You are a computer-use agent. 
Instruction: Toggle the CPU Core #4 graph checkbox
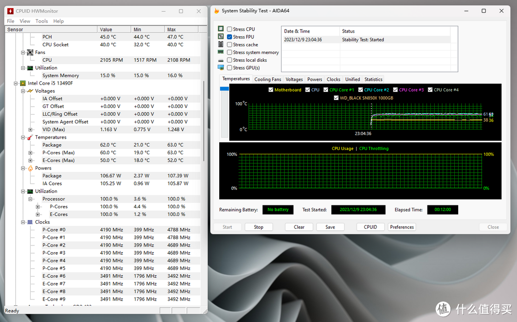point(430,90)
